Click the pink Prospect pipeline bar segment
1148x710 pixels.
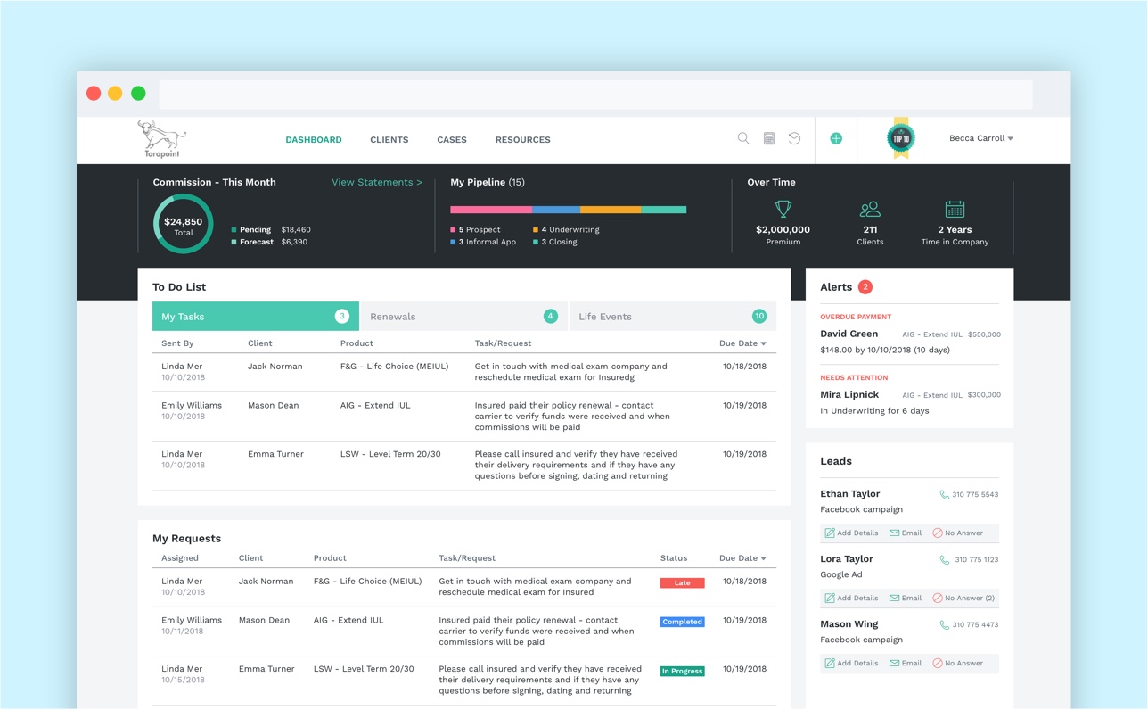490,210
